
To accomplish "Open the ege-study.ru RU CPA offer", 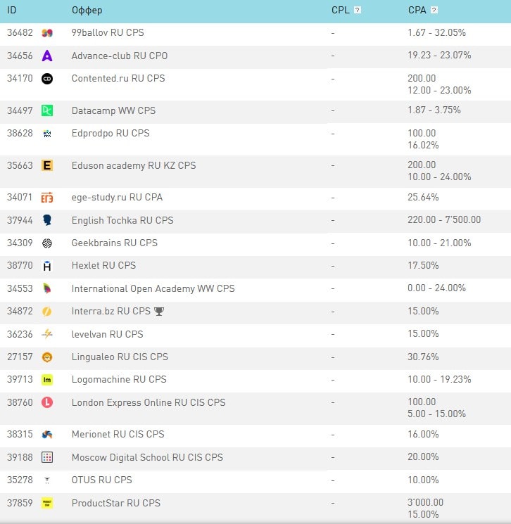I will pos(117,197).
